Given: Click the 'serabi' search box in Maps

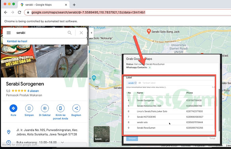Looking at the screenshot, I should coord(41,33).
